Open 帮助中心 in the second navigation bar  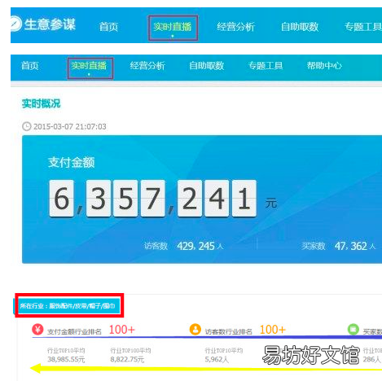coord(324,66)
